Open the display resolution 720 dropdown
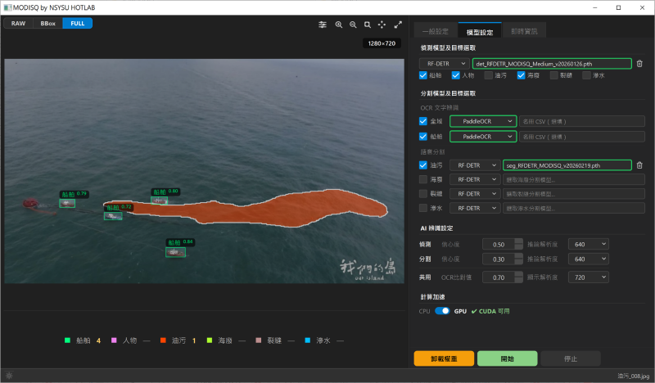This screenshot has width=655, height=383. (588, 277)
